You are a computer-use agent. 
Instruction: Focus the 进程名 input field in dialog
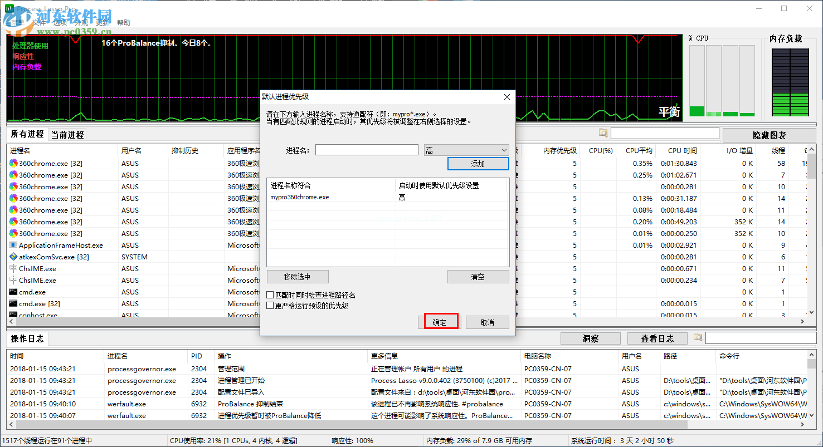(x=367, y=150)
